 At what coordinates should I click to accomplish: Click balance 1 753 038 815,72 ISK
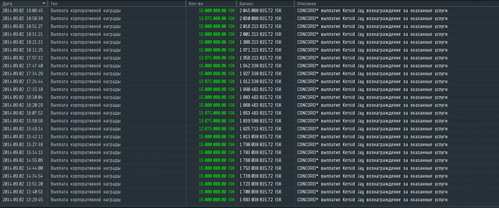pyautogui.click(x=260, y=168)
